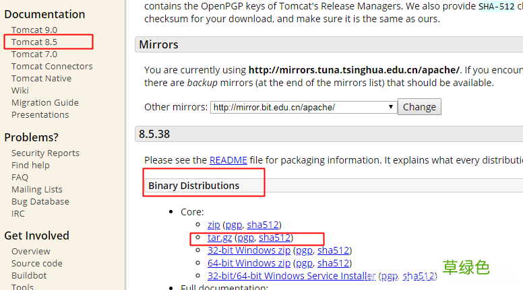Go to Tomcat Native page

click(41, 78)
